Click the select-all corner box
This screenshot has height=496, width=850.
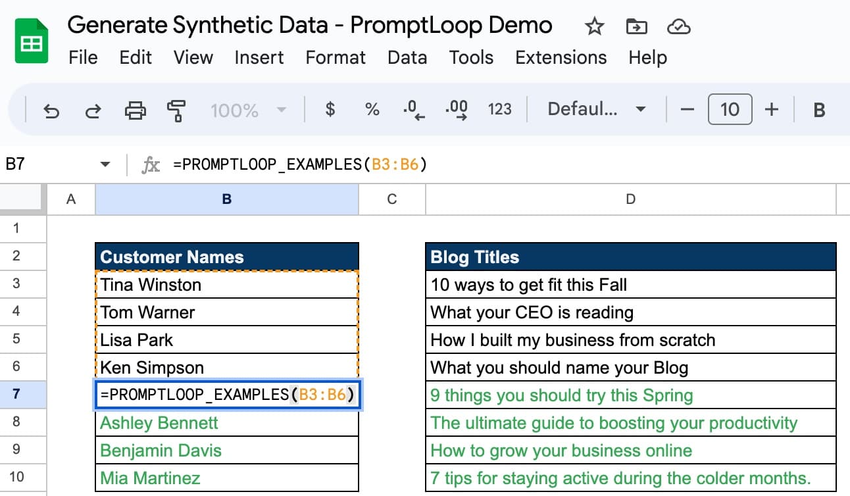click(x=24, y=199)
